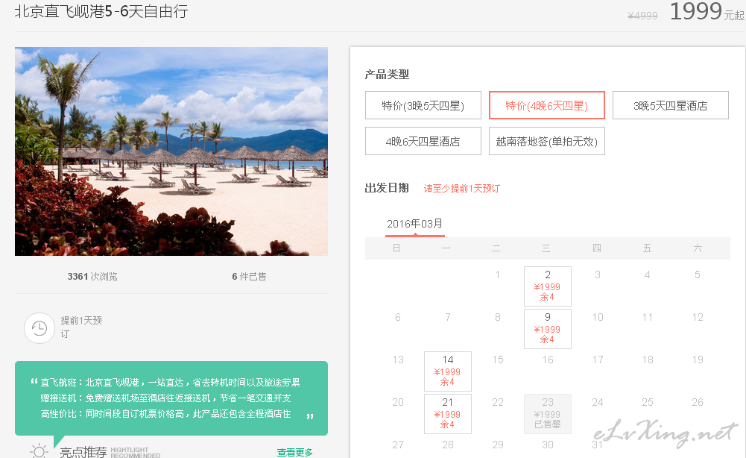Pick departure date March 21 at ¥1999

click(x=448, y=414)
